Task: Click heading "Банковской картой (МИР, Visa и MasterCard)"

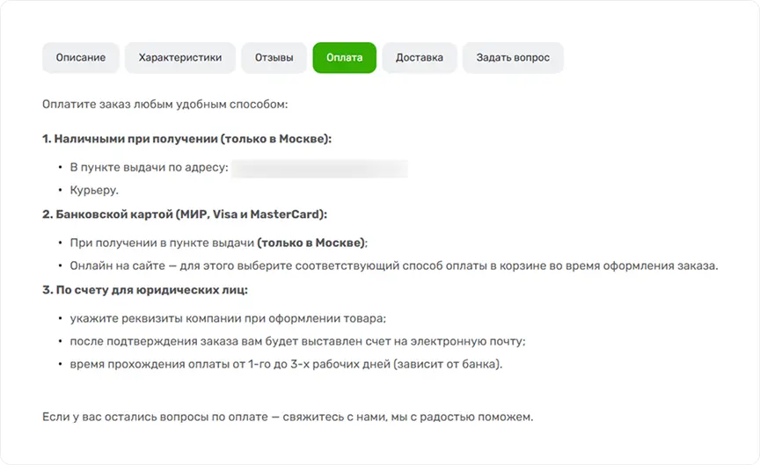Action: pyautogui.click(x=185, y=214)
